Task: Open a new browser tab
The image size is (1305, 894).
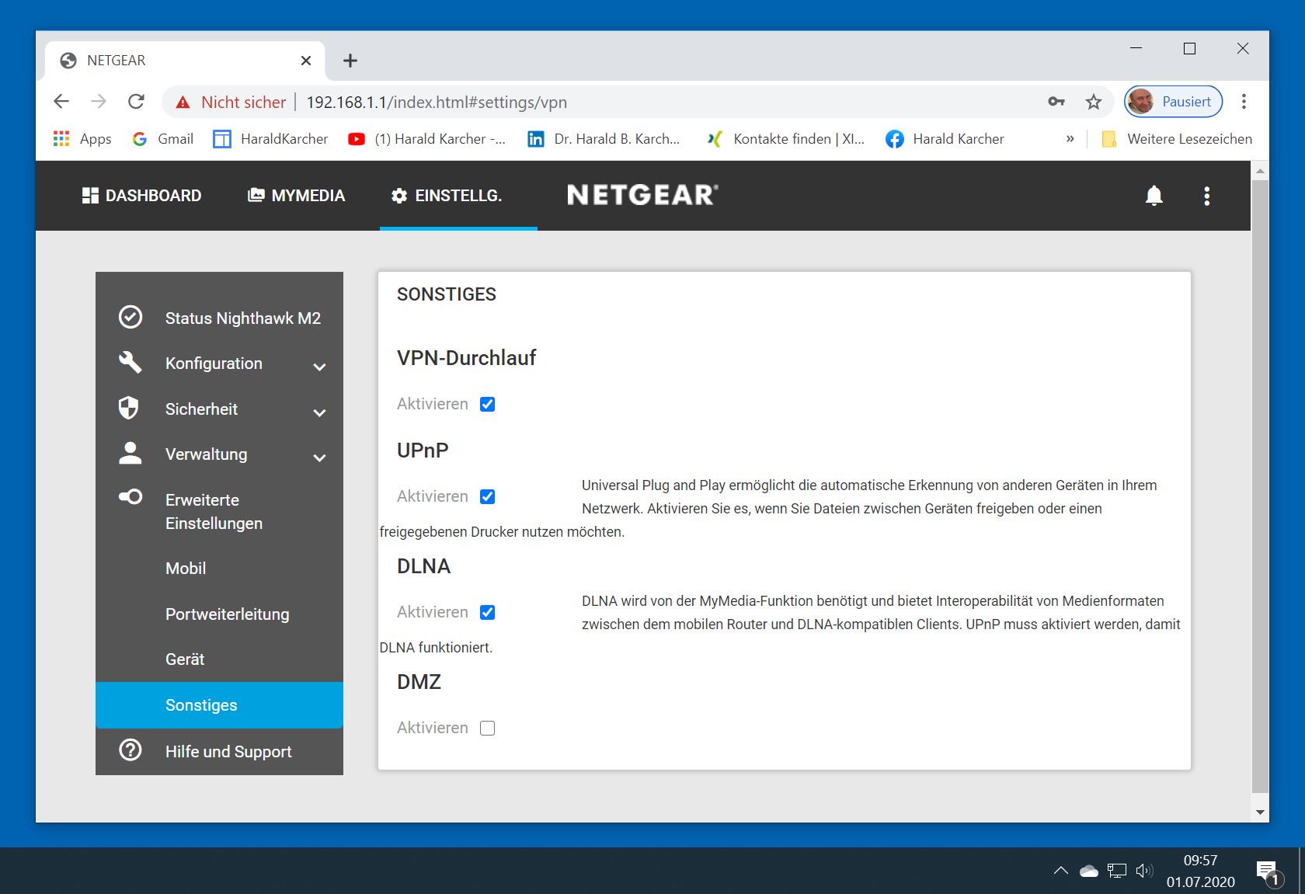Action: pos(350,61)
